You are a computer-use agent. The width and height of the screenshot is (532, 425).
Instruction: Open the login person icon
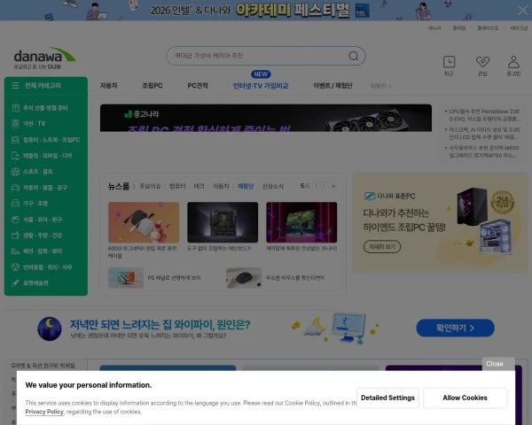[x=513, y=62]
